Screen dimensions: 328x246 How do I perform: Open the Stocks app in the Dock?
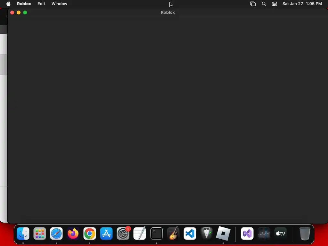coord(264,234)
